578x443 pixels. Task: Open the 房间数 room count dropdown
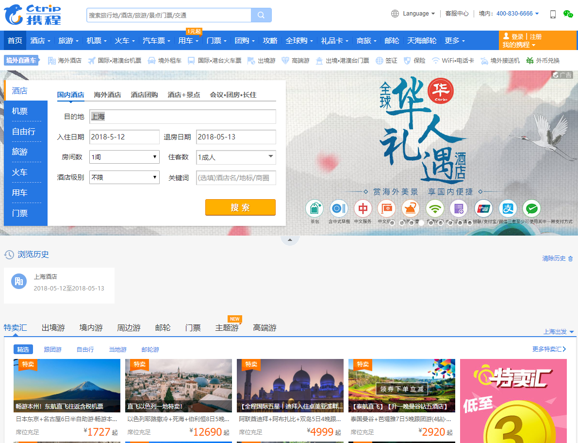124,157
